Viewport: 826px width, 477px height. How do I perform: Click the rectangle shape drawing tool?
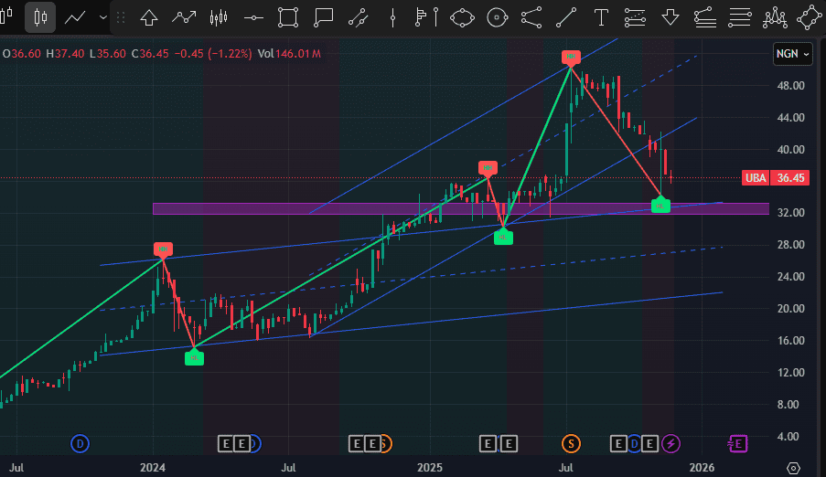click(288, 16)
